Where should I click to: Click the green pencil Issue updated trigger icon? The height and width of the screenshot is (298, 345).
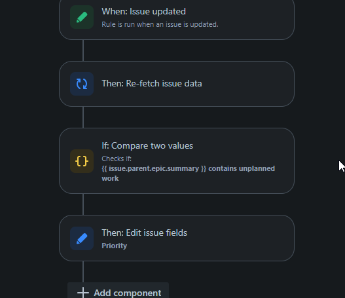[82, 17]
